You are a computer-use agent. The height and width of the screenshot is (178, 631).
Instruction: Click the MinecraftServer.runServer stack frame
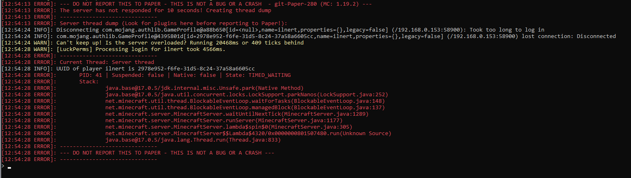[x=172, y=121]
